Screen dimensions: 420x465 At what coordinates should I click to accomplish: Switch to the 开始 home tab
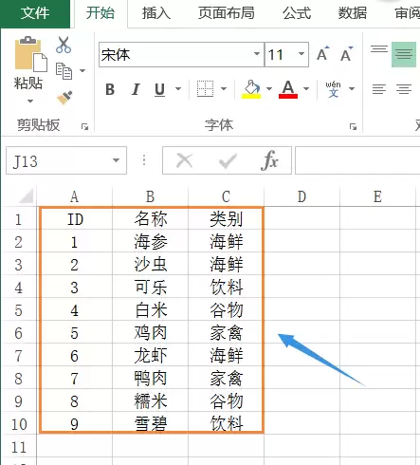click(100, 13)
